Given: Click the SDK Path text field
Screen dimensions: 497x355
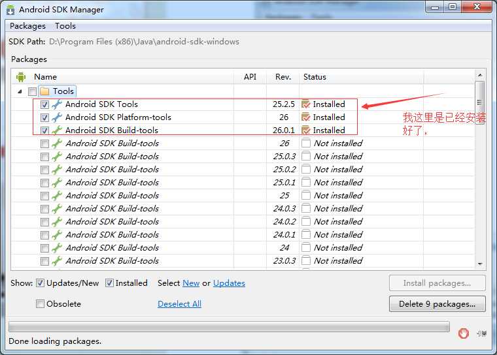Looking at the screenshot, I should (145, 42).
